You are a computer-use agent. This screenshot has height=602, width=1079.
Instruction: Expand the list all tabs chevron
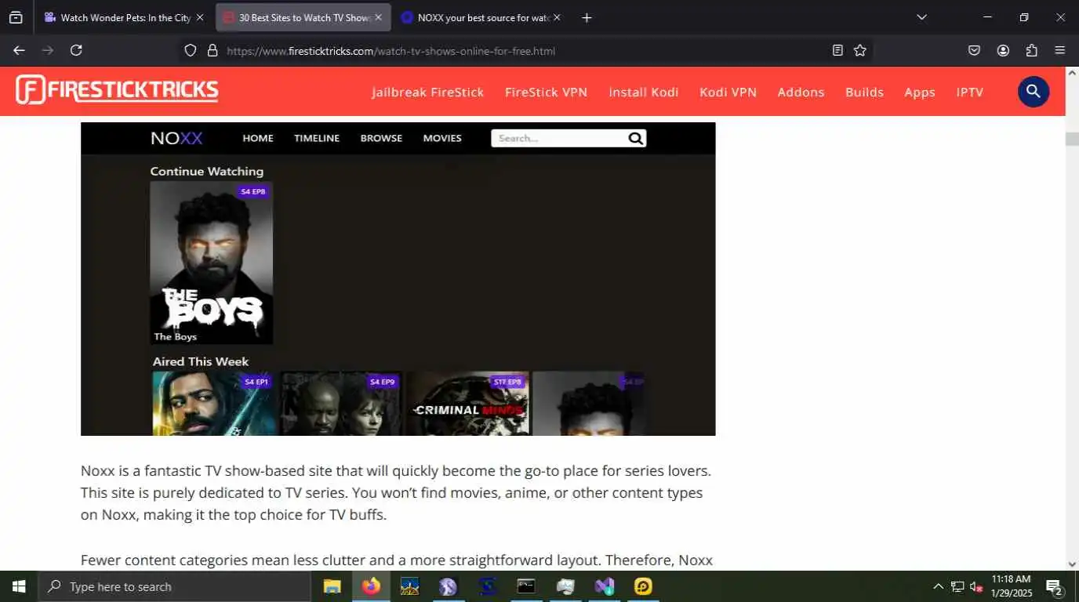[922, 17]
